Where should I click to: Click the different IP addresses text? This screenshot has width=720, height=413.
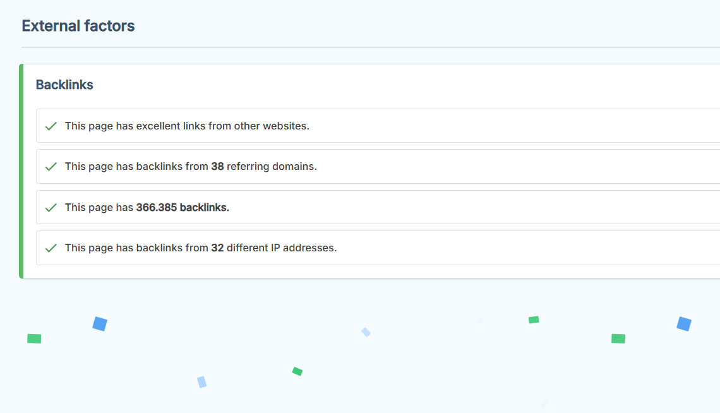[x=282, y=248]
